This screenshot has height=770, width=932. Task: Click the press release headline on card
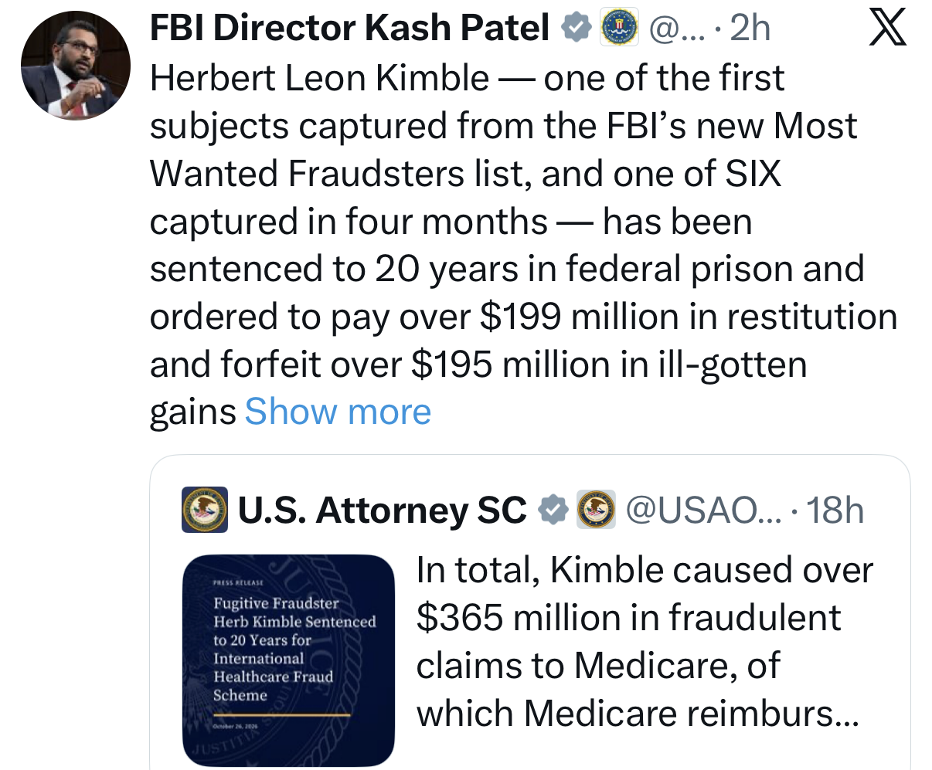tap(294, 649)
